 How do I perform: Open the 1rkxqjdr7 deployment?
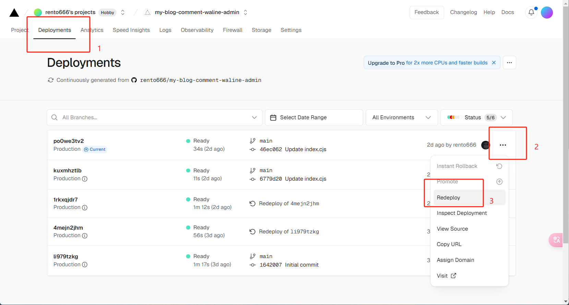(x=65, y=199)
